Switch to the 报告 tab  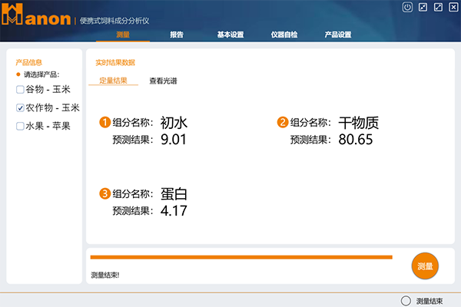click(177, 35)
